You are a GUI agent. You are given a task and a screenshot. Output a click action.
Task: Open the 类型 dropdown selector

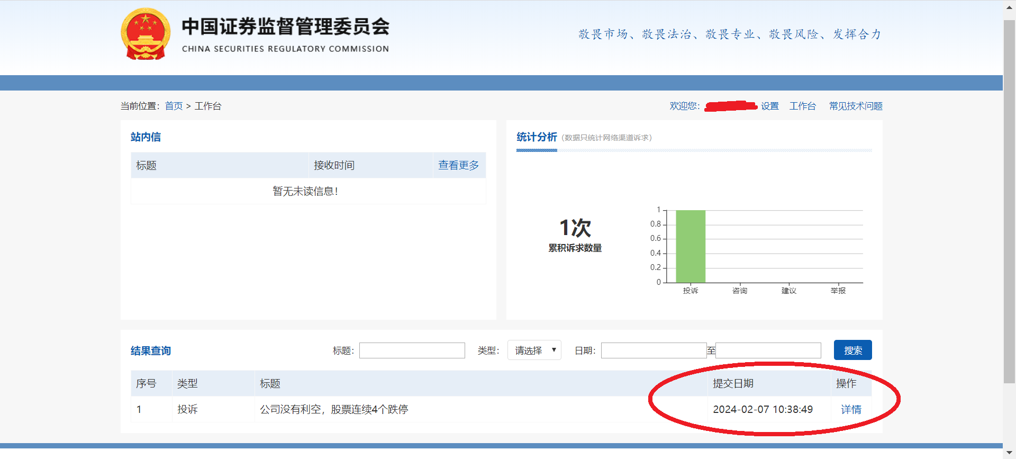point(534,350)
